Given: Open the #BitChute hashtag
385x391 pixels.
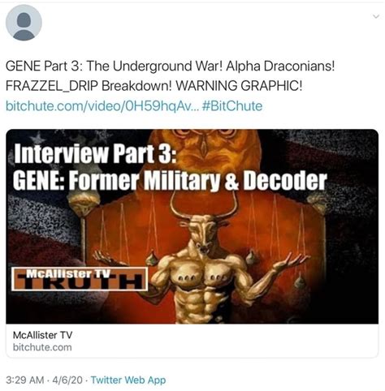Looking at the screenshot, I should click(232, 106).
